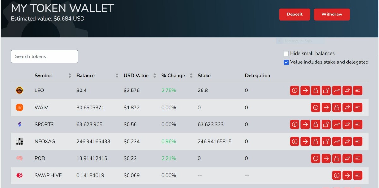Enable the Hide small balances checkbox
The width and height of the screenshot is (379, 188).
pyautogui.click(x=286, y=53)
